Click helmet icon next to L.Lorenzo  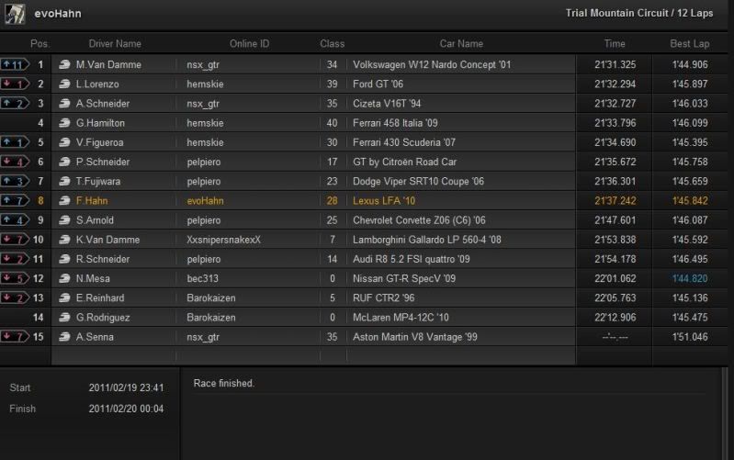[64, 84]
